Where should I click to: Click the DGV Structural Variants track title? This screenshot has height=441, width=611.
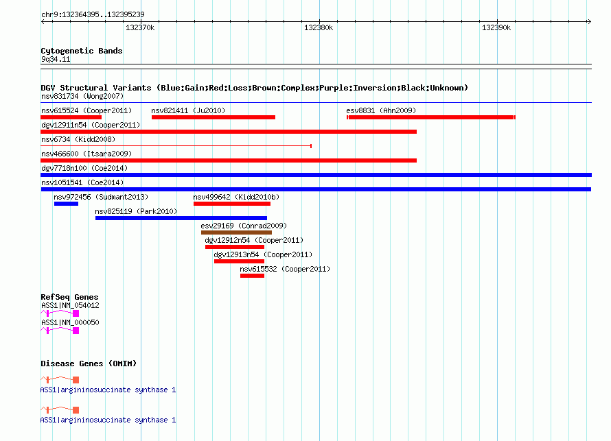pyautogui.click(x=255, y=88)
